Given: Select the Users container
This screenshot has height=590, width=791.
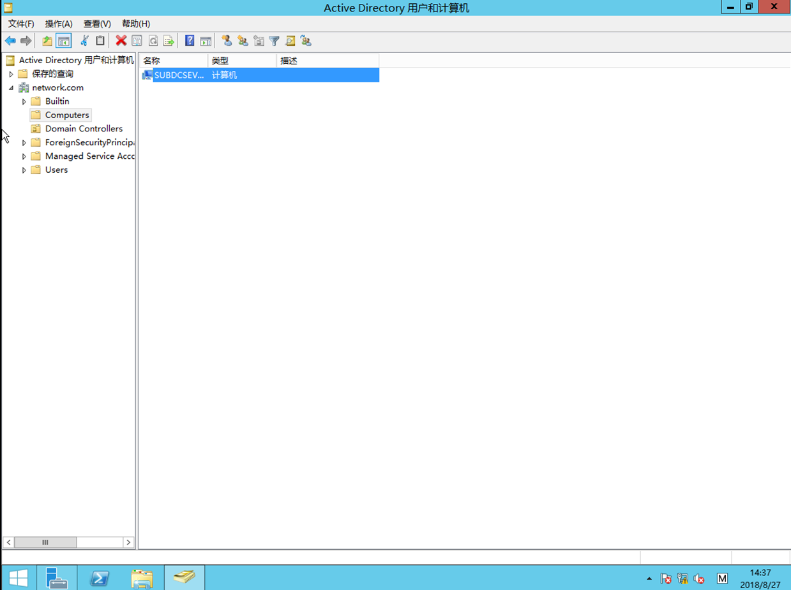Looking at the screenshot, I should coord(56,170).
